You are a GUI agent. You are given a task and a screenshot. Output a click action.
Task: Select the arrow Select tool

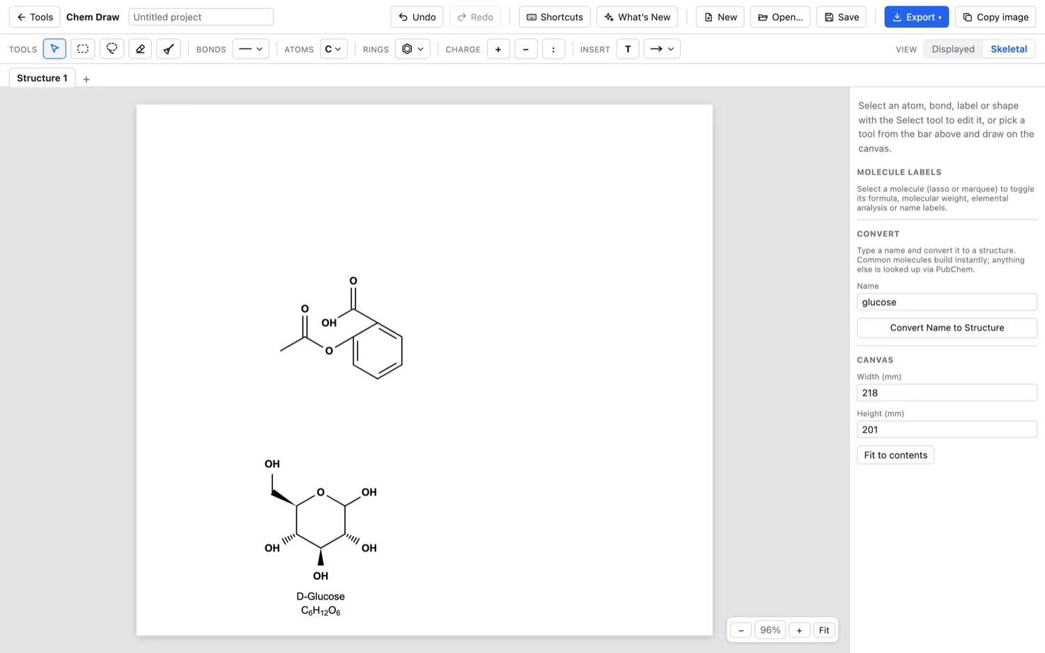(x=54, y=49)
